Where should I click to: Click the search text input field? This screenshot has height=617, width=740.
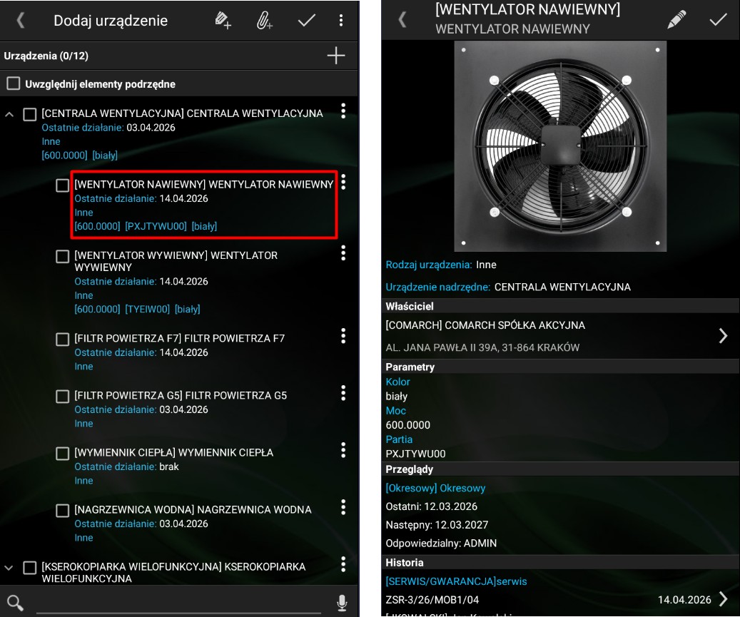point(178,603)
